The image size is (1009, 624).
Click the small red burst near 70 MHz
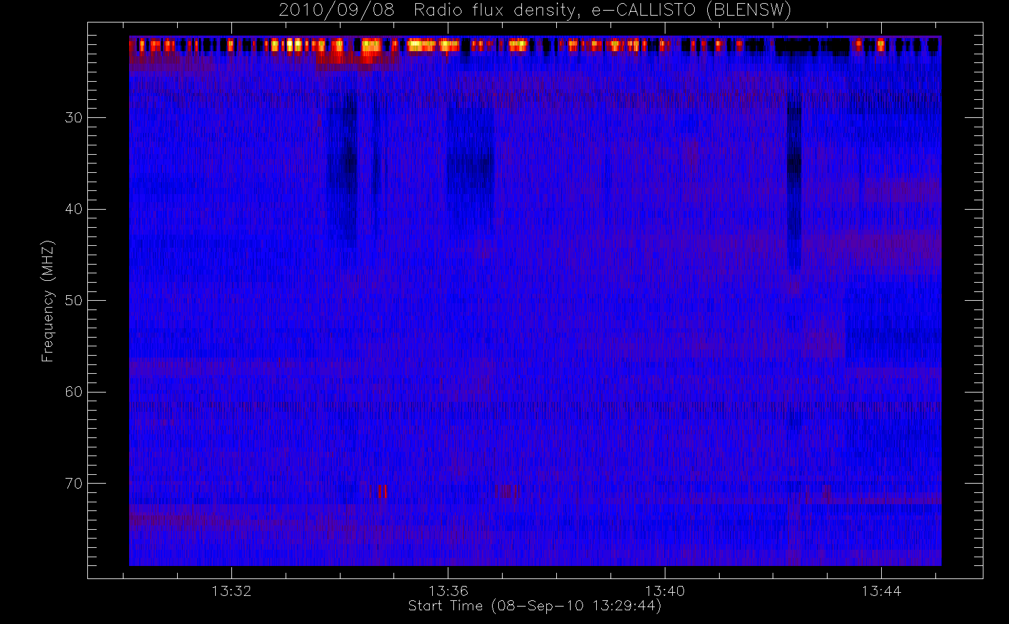pos(382,492)
